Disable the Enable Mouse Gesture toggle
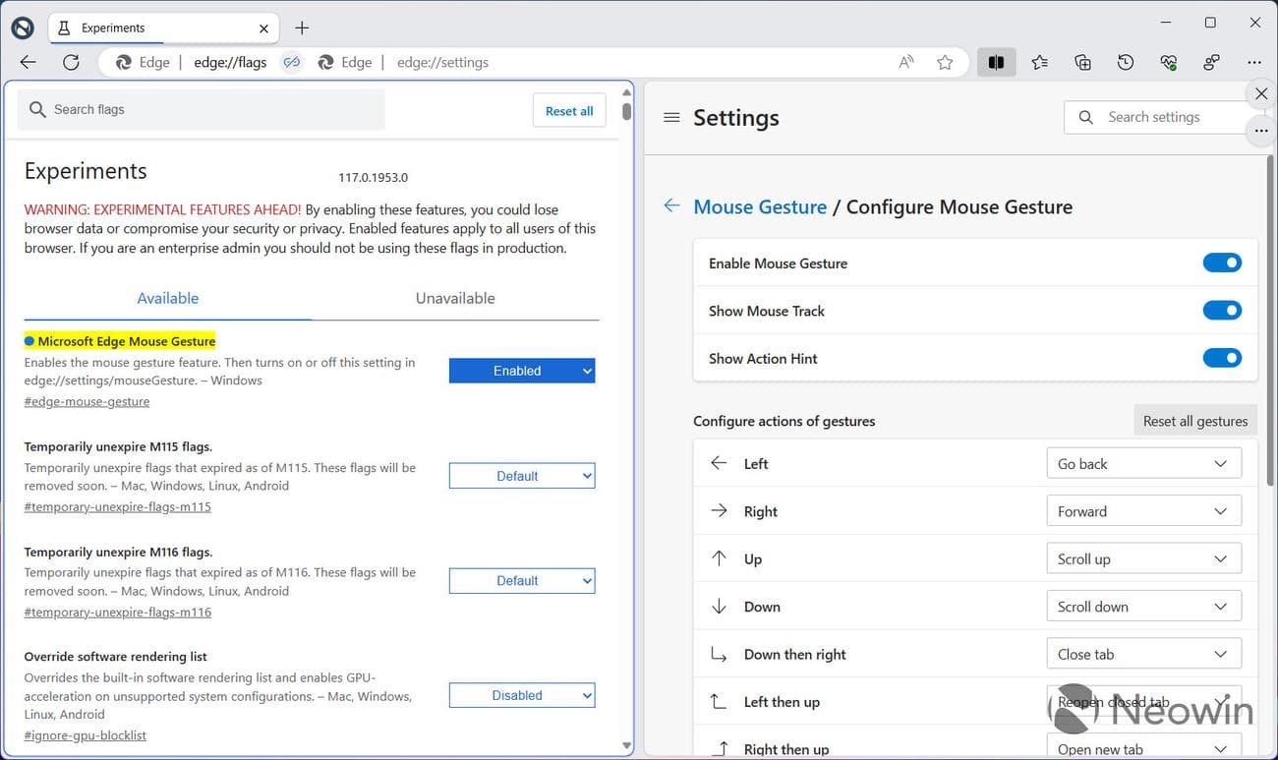Screen dimensions: 1278x760 [x=1221, y=263]
